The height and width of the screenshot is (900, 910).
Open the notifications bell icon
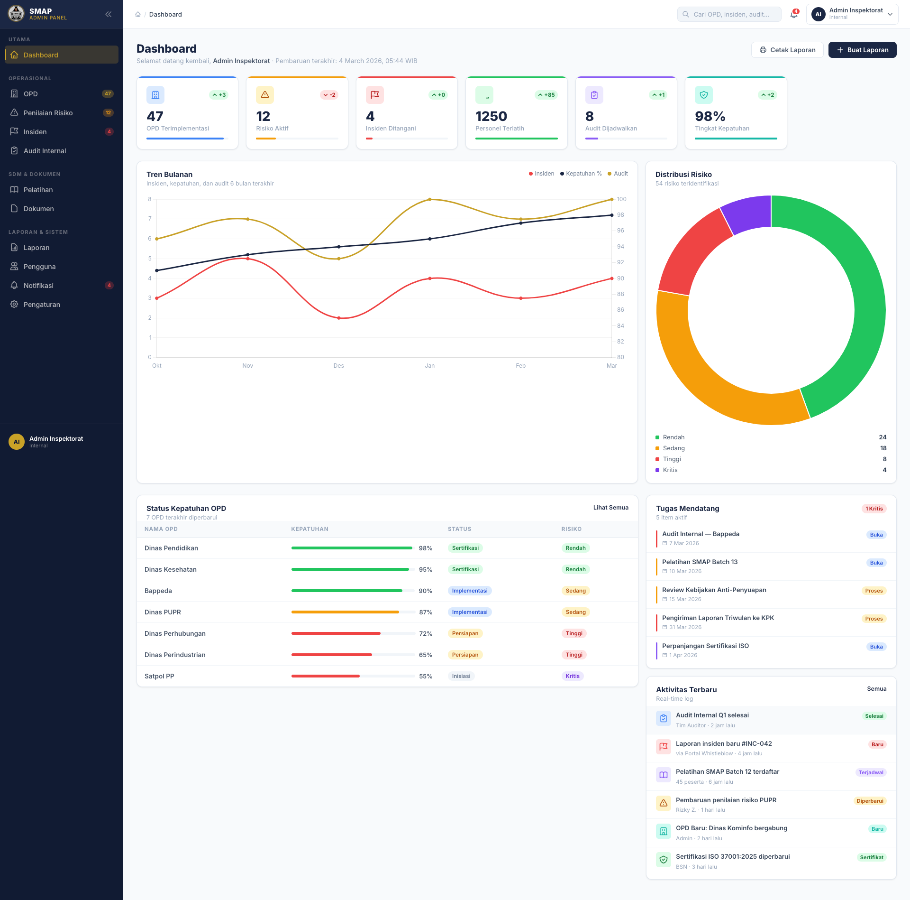(794, 14)
